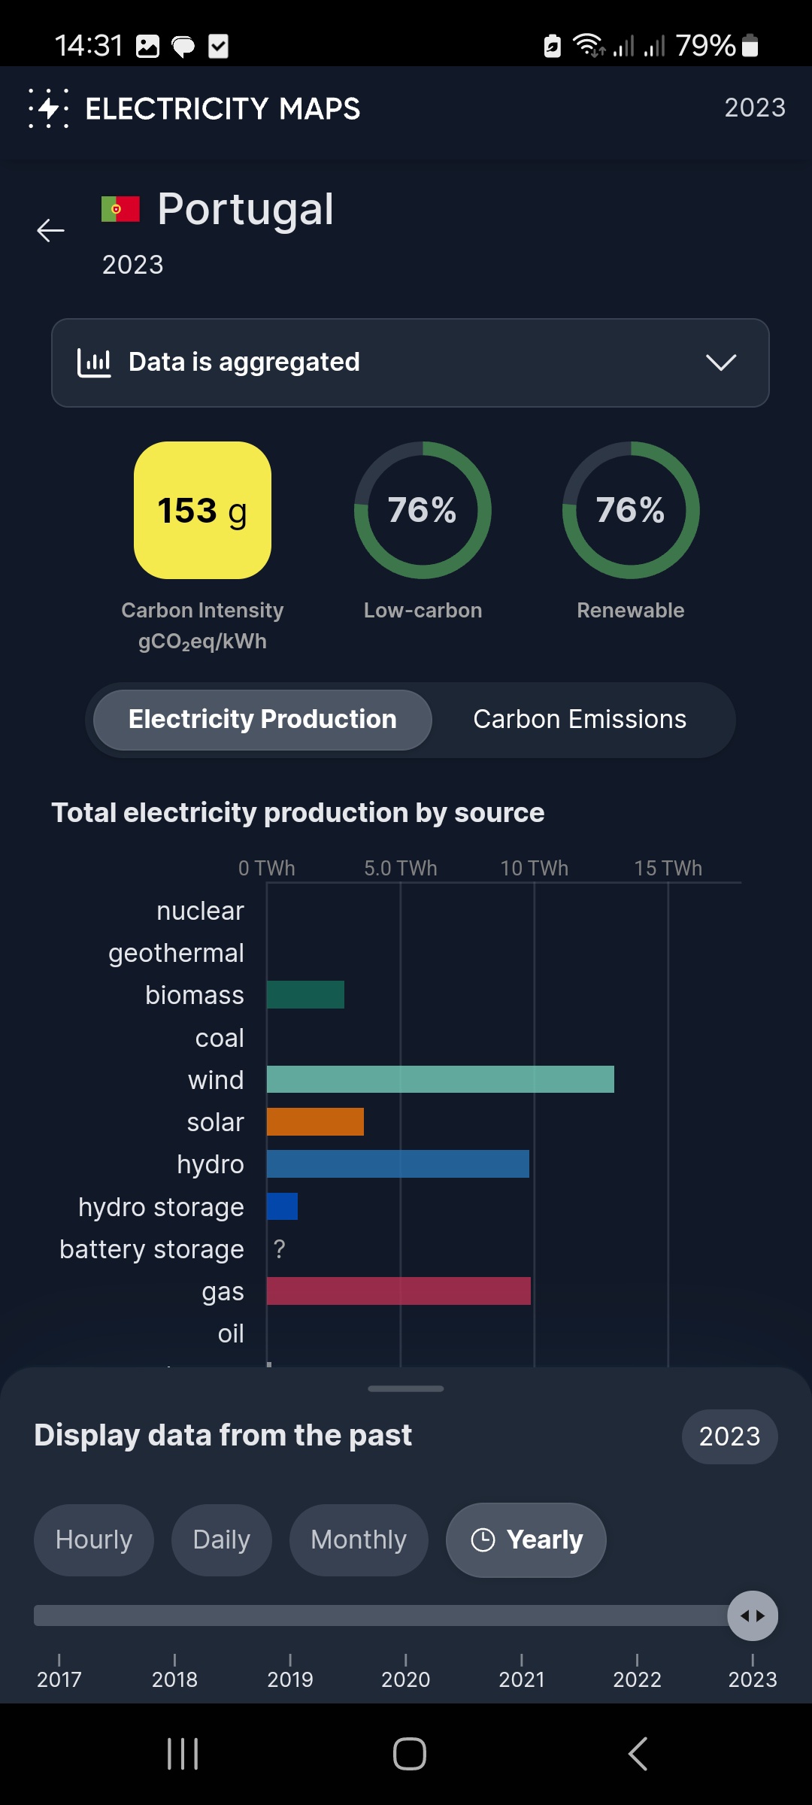Viewport: 812px width, 1805px height.
Task: Select the Daily tab
Action: point(221,1540)
